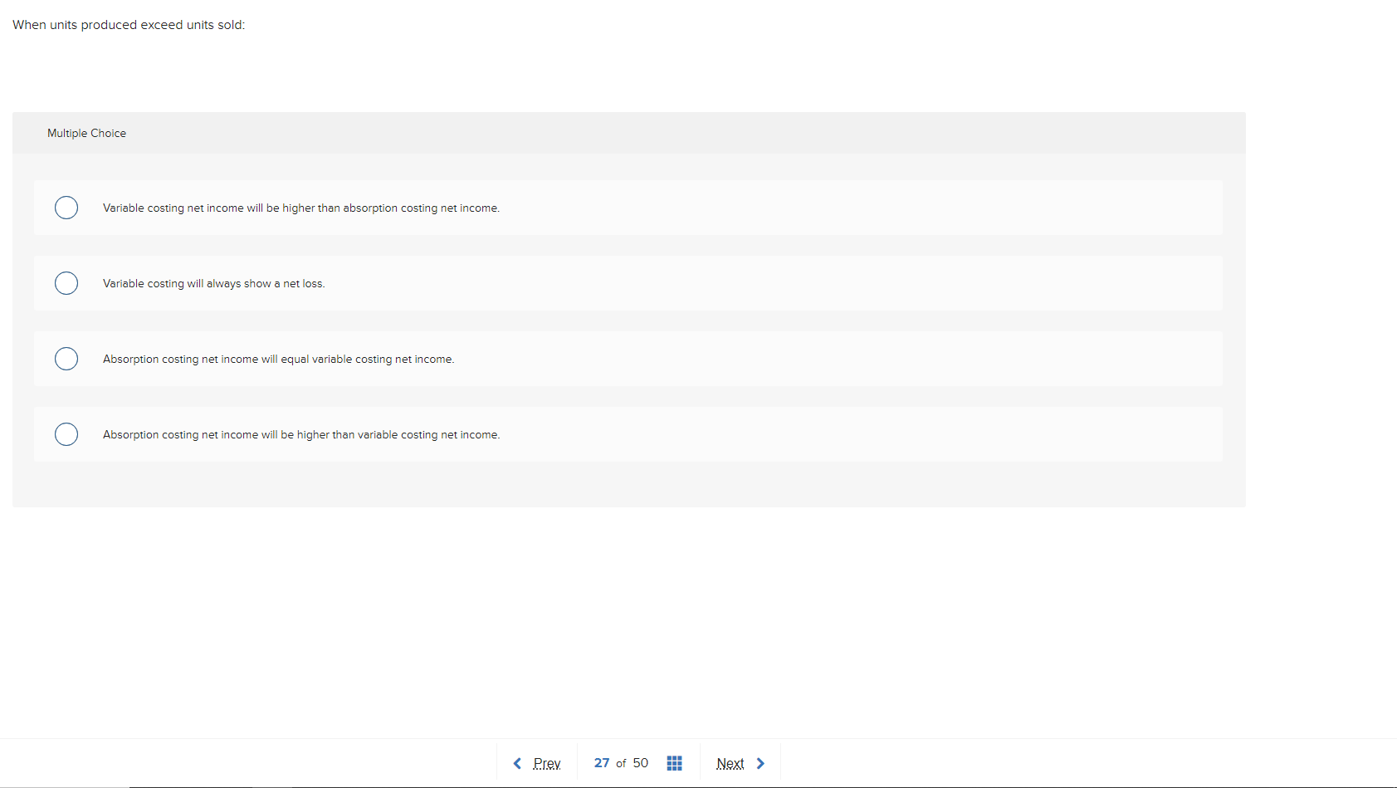Image resolution: width=1397 pixels, height=788 pixels.
Task: Go to next question via Next link
Action: coord(730,763)
